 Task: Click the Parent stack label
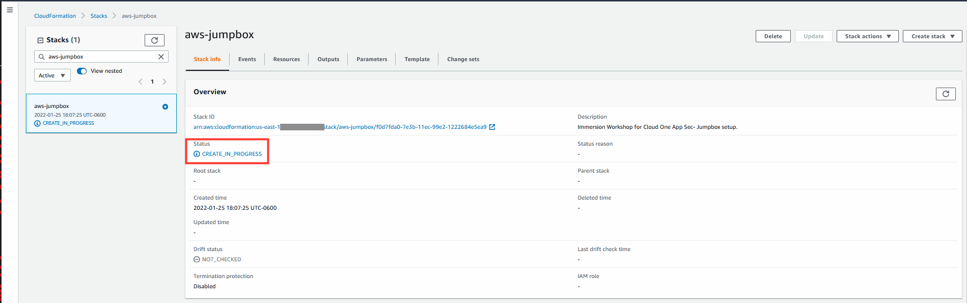pos(593,171)
